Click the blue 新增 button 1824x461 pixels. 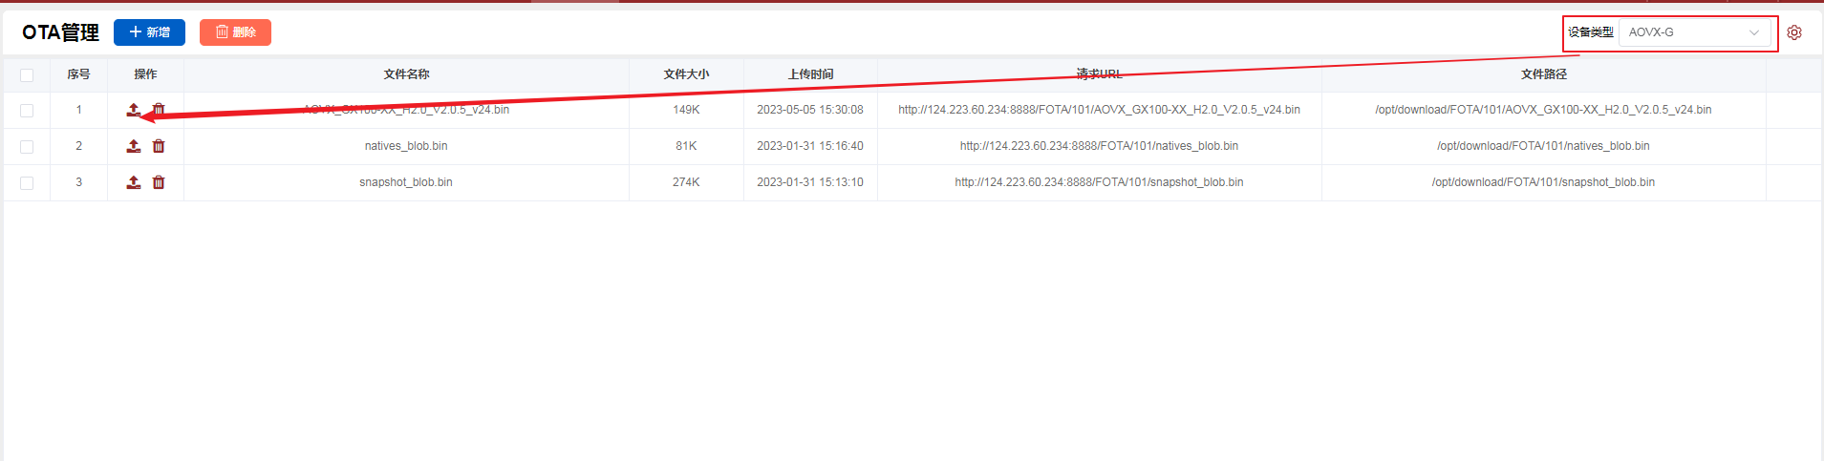(x=149, y=32)
